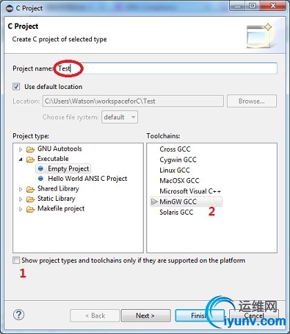The height and width of the screenshot is (334, 290).
Task: Click the Browse... button
Action: [252, 101]
